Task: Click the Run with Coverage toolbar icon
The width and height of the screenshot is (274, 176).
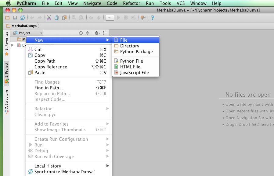Action: click(x=134, y=18)
